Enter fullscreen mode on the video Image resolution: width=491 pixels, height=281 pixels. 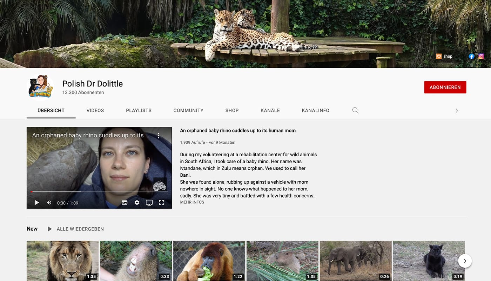point(161,203)
